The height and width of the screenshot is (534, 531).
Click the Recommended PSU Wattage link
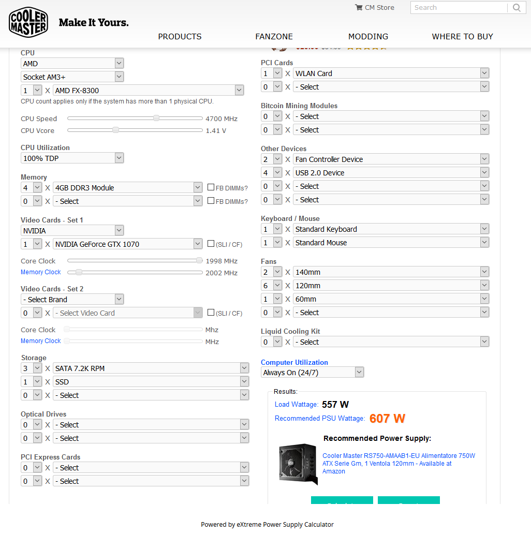pos(320,418)
